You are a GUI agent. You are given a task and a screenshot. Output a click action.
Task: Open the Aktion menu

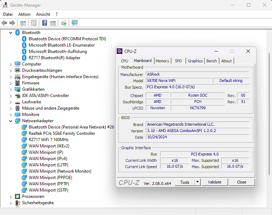(x=24, y=14)
